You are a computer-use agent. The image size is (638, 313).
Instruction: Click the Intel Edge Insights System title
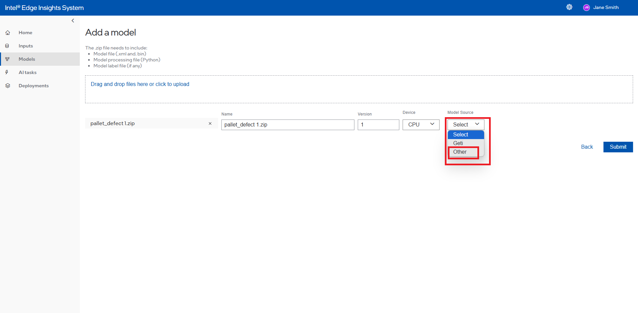click(x=44, y=8)
